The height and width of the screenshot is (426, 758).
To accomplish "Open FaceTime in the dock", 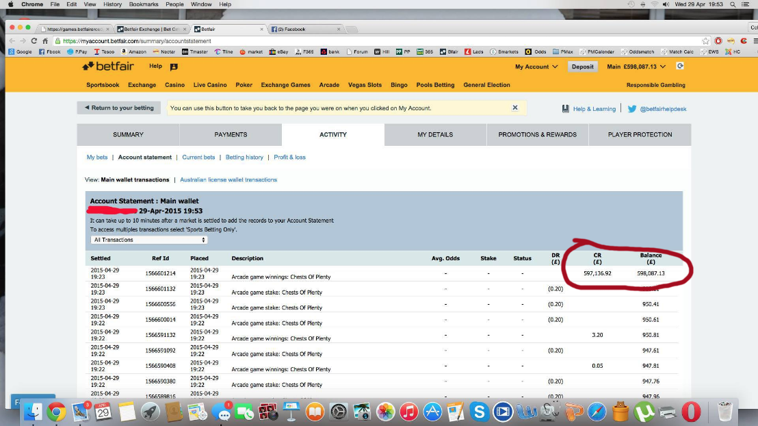I will pos(245,412).
